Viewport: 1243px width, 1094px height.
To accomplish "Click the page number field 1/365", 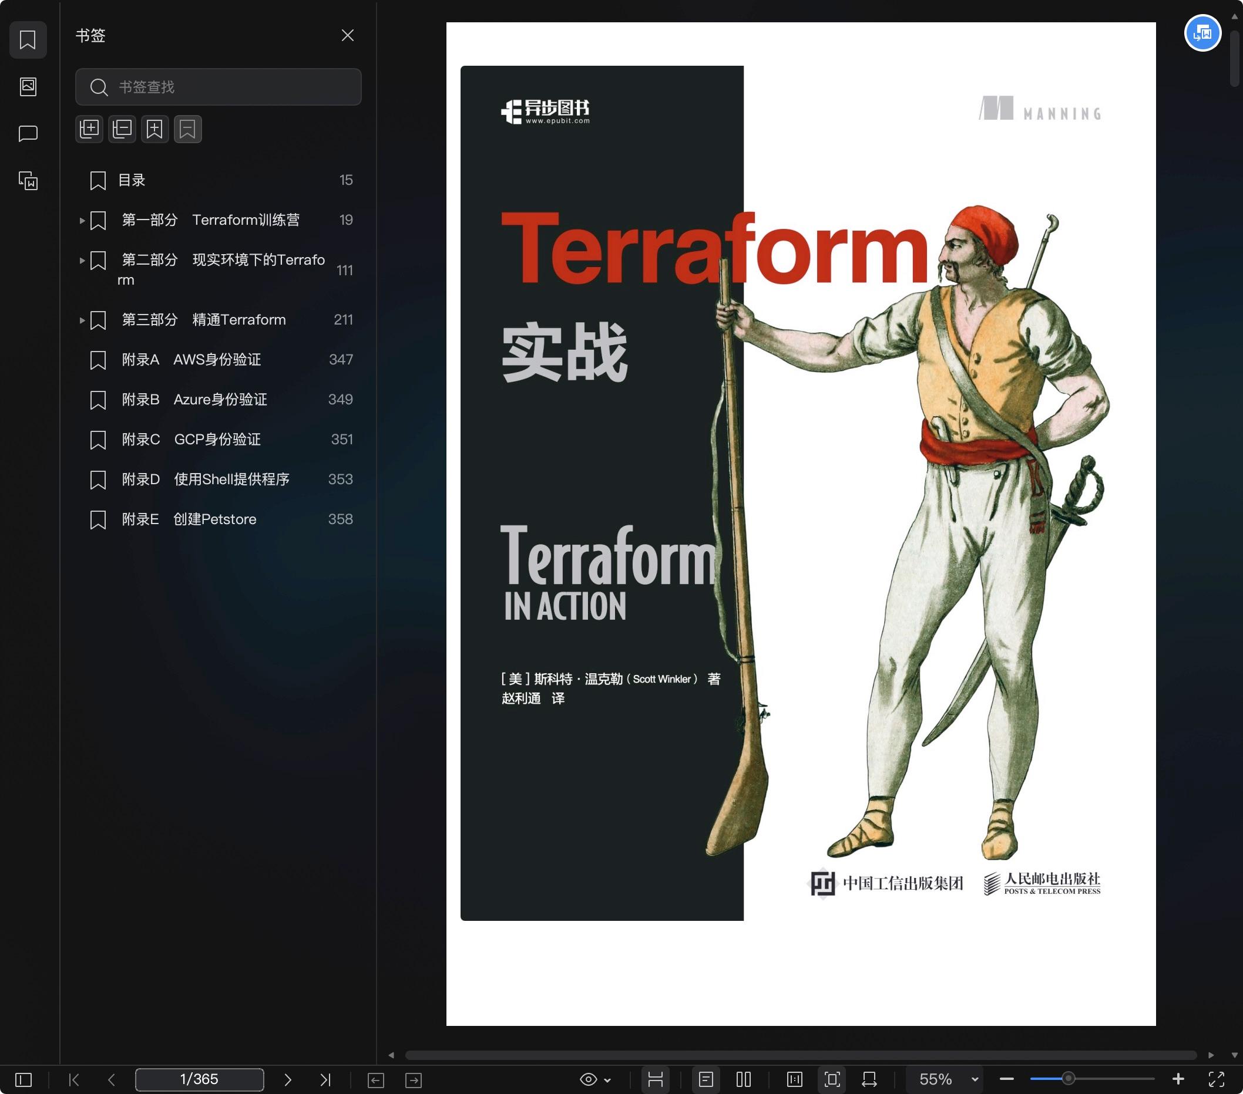I will pyautogui.click(x=200, y=1079).
